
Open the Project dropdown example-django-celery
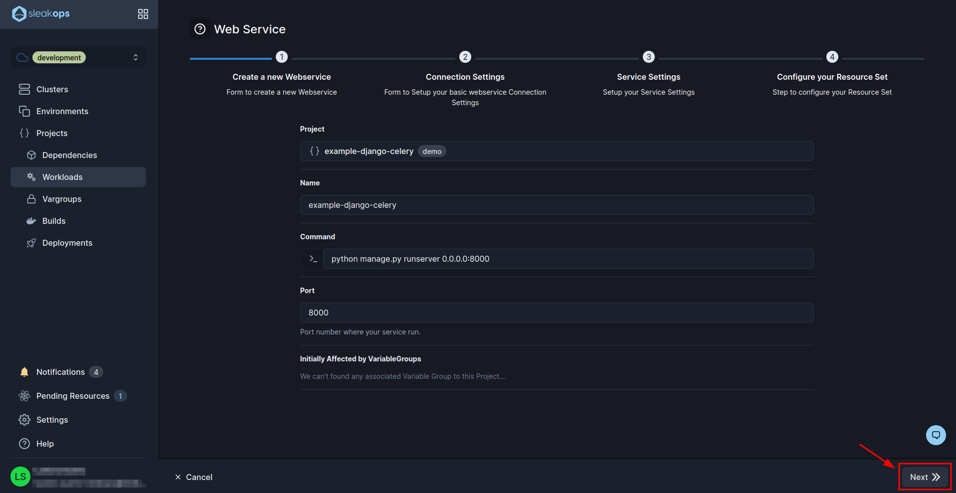(557, 151)
